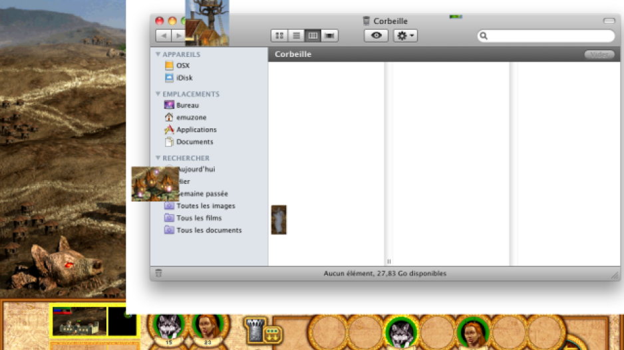This screenshot has width=624, height=350.
Task: Switch to Cover Flow view
Action: tap(329, 36)
